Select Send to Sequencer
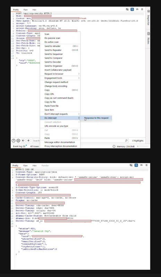The image size is (161, 277). coord(60,54)
